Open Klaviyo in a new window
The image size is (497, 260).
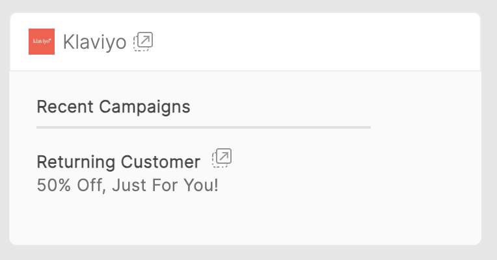[x=143, y=42]
